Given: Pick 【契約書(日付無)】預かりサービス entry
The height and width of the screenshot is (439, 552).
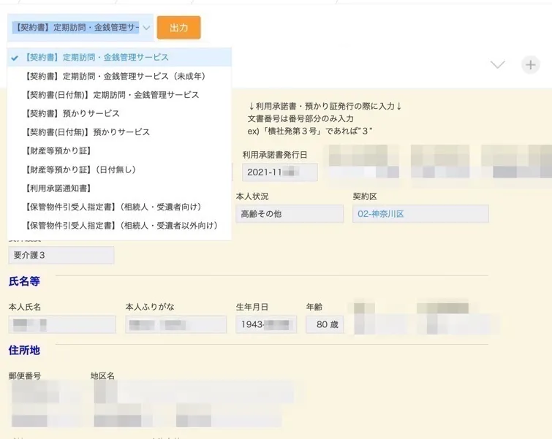Looking at the screenshot, I should click(87, 132).
